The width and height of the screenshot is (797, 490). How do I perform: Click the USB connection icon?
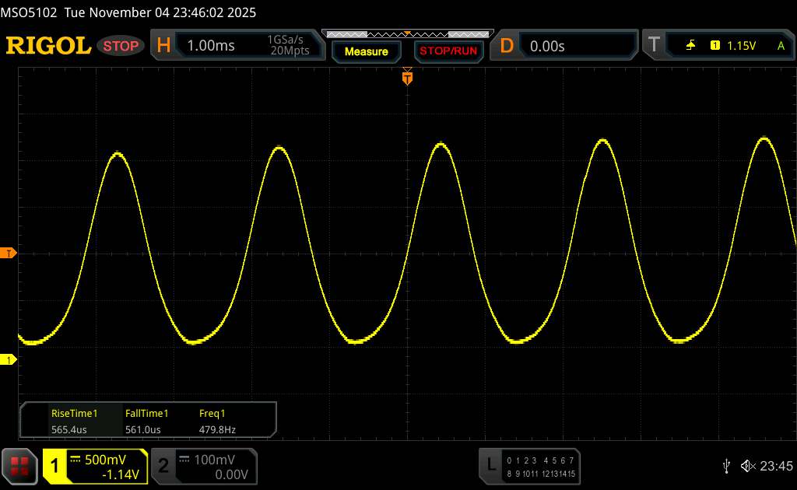726,465
